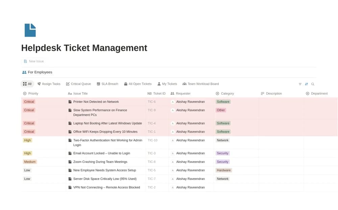
Task: Click the blue document page icon
Action: [x=30, y=30]
